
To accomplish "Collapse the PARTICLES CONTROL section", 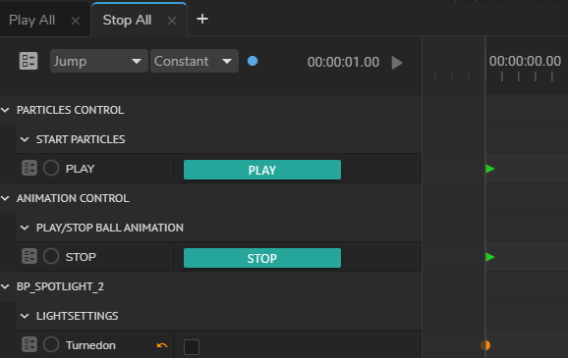I will (5, 110).
